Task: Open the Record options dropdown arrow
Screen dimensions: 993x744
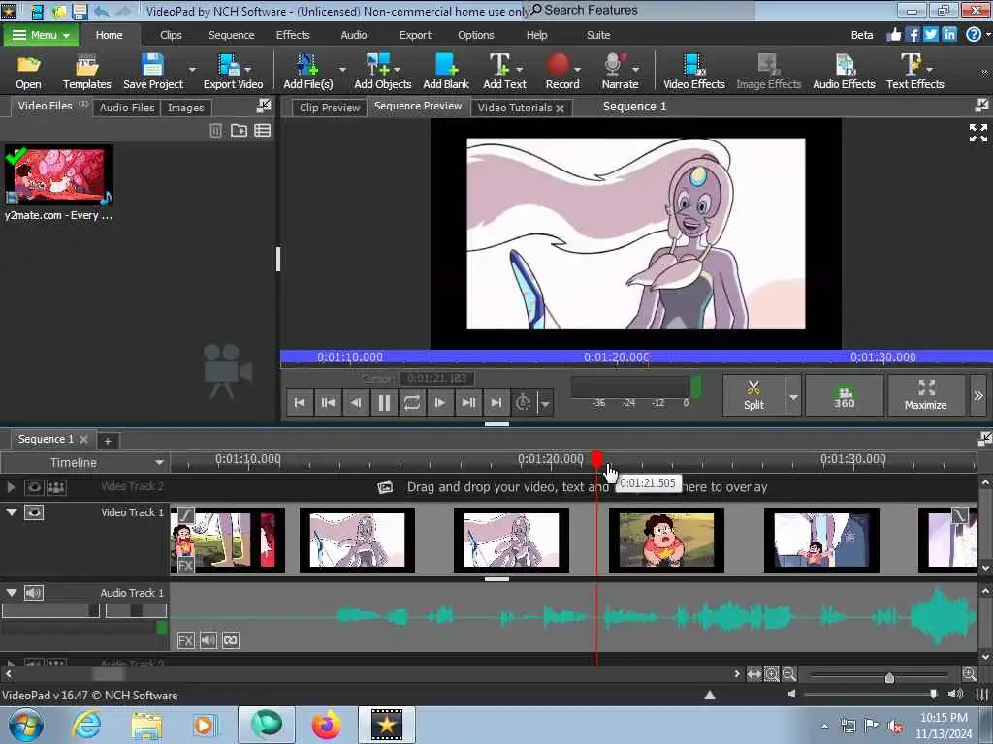Action: 577,69
